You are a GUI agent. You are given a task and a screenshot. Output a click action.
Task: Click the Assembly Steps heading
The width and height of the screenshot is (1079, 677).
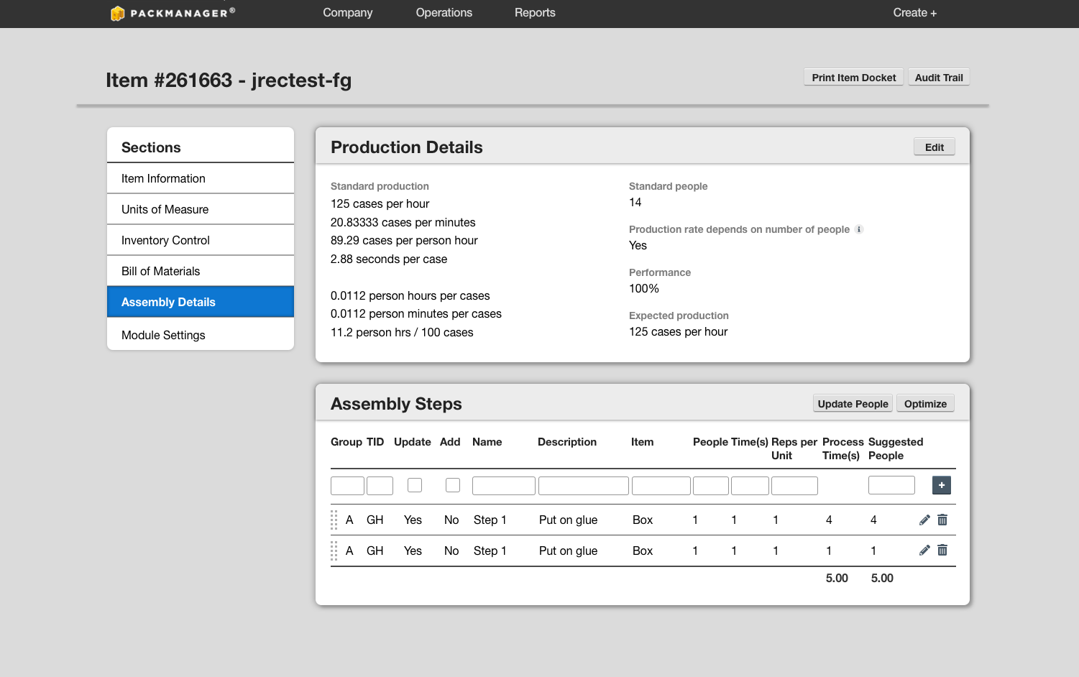click(396, 404)
